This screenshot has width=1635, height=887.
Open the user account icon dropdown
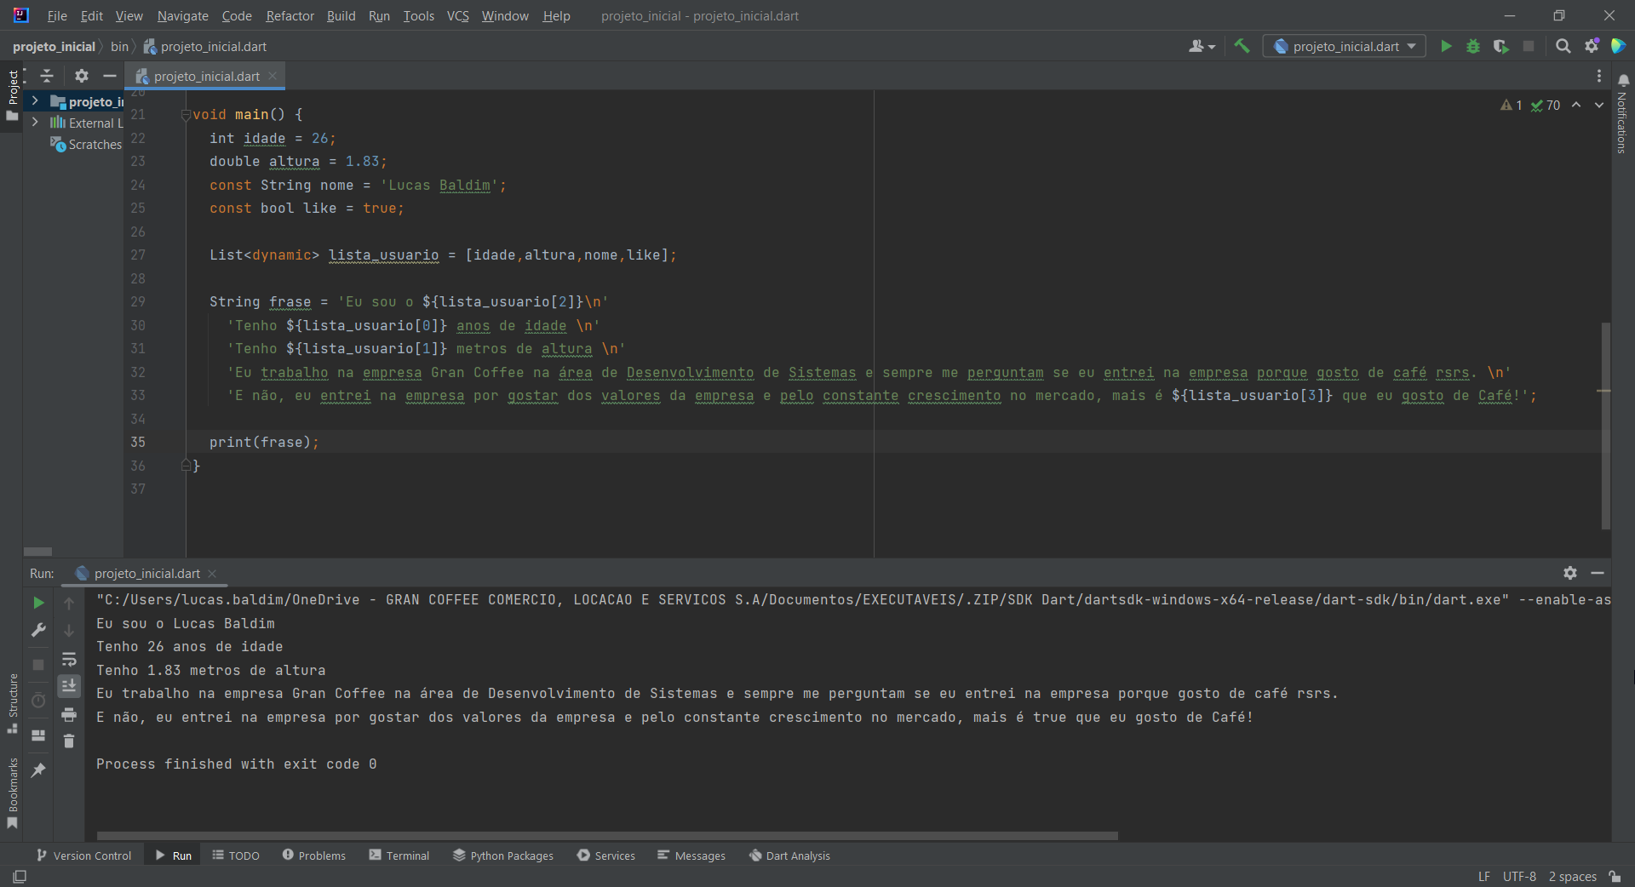[x=1202, y=46]
